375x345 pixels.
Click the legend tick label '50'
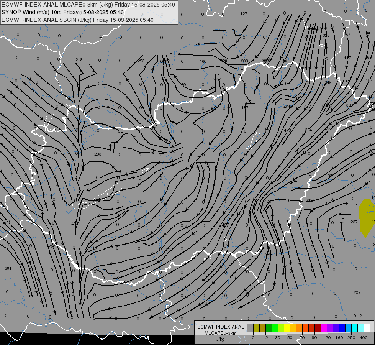pyautogui.click(x=290, y=338)
